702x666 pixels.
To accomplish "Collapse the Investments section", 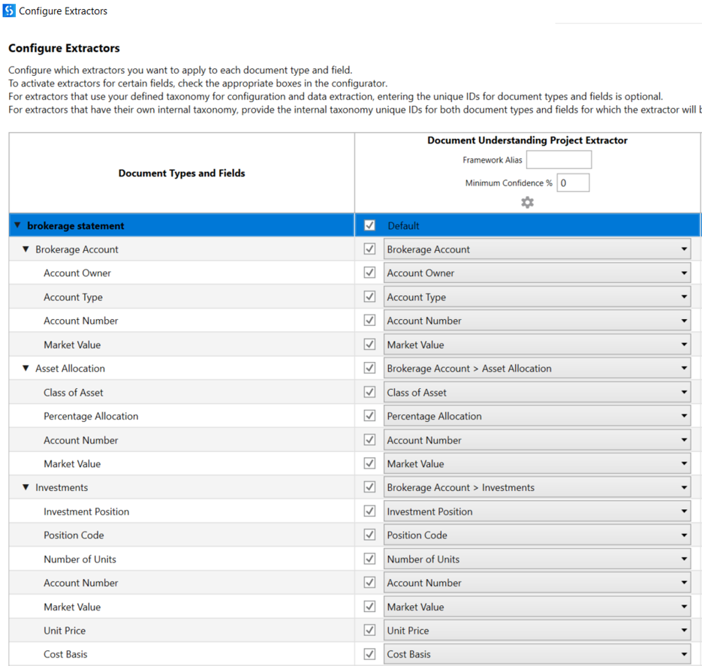I will tap(26, 487).
